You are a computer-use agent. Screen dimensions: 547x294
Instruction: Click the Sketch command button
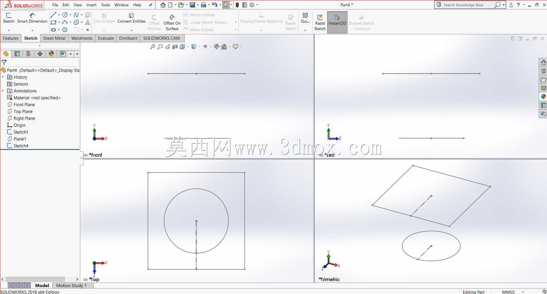9,18
